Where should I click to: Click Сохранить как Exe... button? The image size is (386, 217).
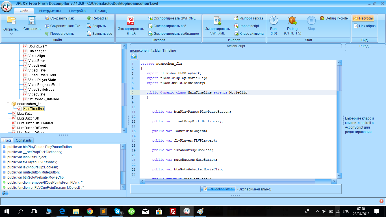pyautogui.click(x=64, y=26)
